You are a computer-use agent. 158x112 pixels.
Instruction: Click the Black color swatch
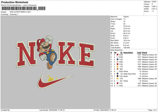point(117,76)
